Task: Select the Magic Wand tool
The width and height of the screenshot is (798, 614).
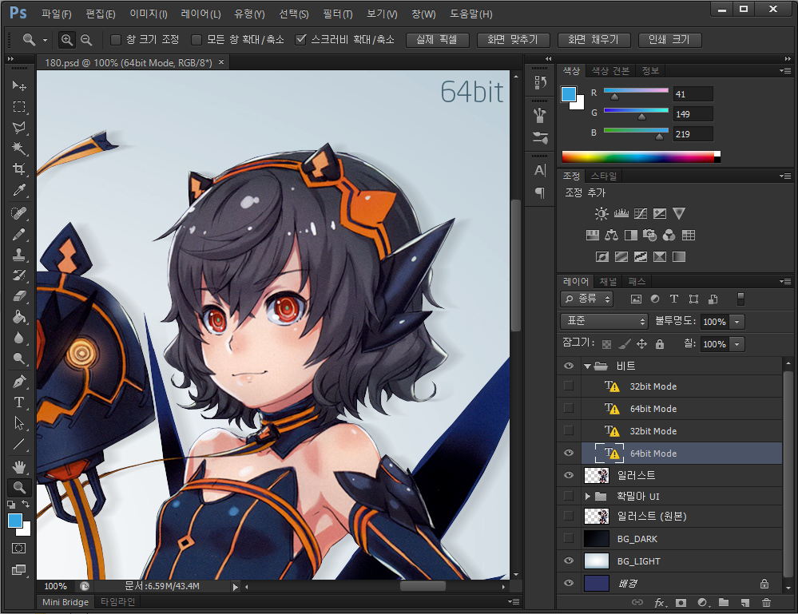Action: pyautogui.click(x=19, y=148)
